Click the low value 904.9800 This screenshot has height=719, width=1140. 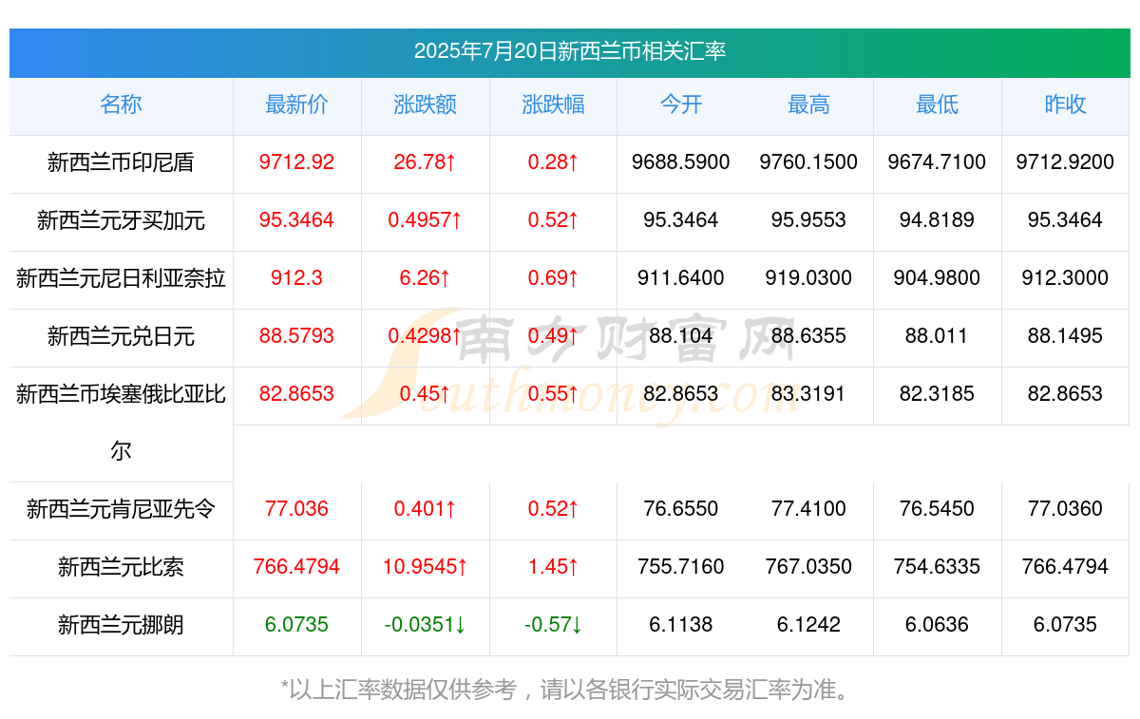click(x=937, y=278)
